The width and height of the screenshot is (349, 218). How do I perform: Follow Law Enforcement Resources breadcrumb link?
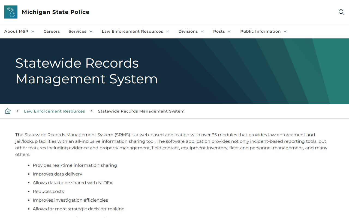click(54, 111)
